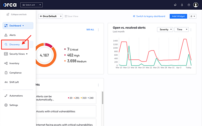Open the user profile avatar
This screenshot has width=202, height=126.
coord(196,5)
